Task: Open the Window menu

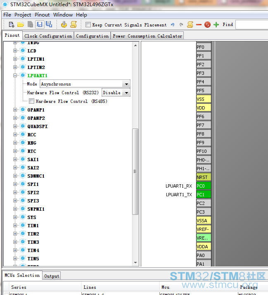Action: [x=63, y=15]
